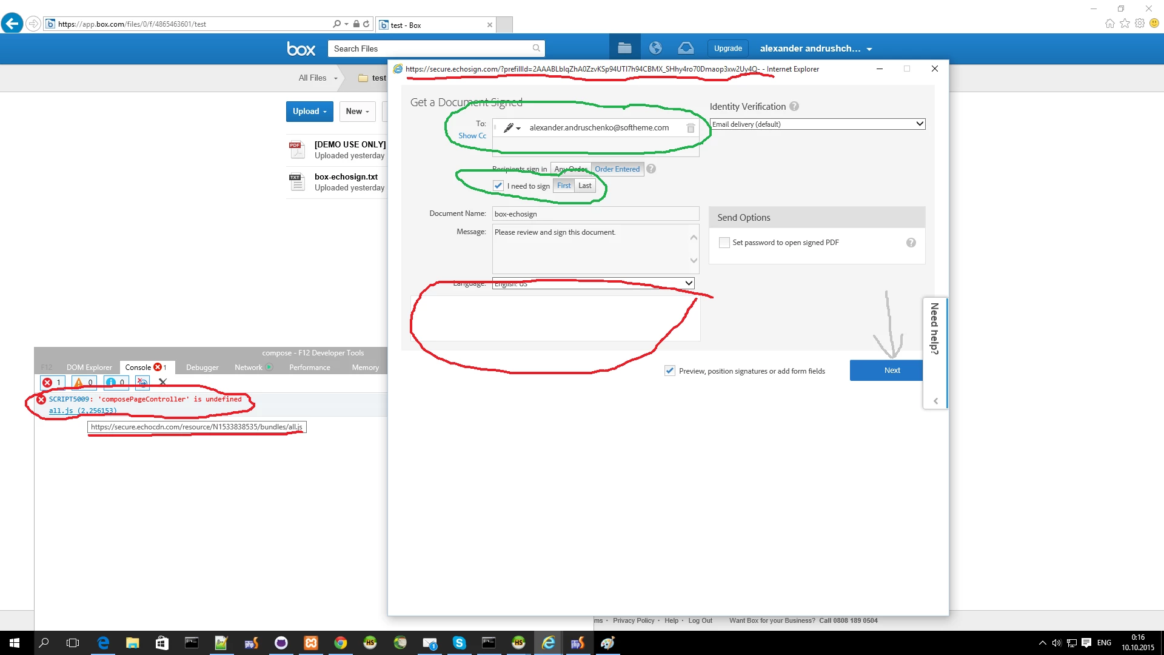
Task: Open recipient role pen dropdown
Action: point(512,128)
